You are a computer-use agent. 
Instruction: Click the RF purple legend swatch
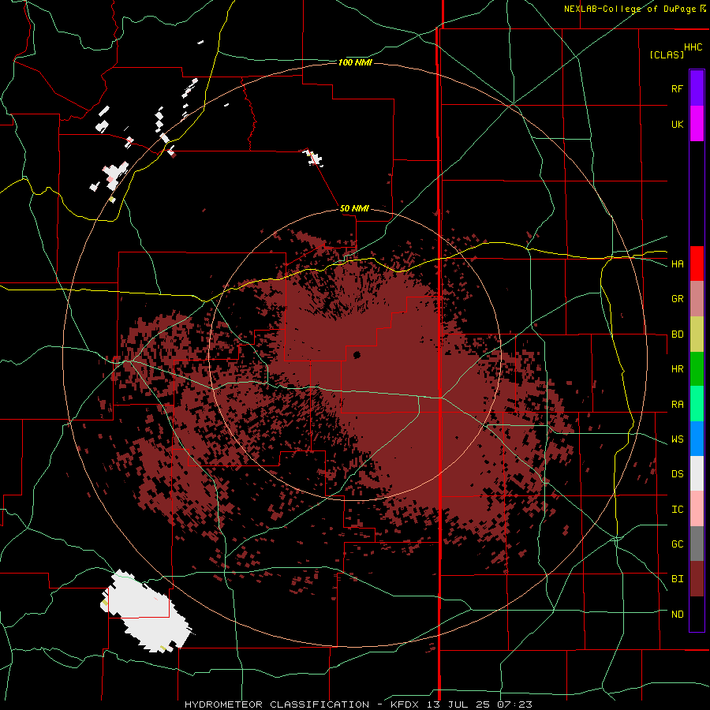[x=697, y=88]
